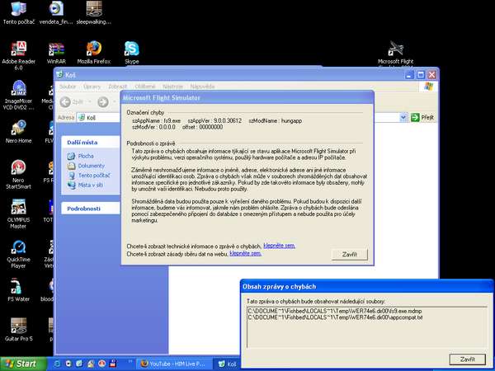Viewport: 495px width, 371px height.
Task: Open the Oblíbené menu in Koš window
Action: click(145, 86)
